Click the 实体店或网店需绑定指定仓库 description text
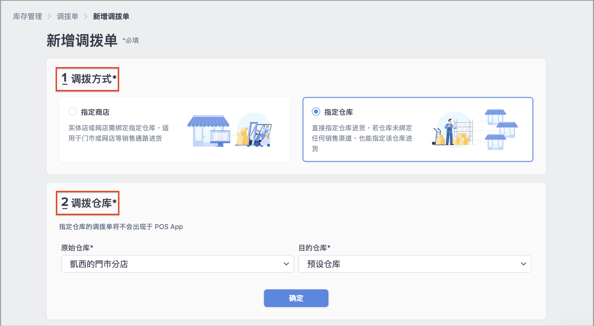The height and width of the screenshot is (326, 594). (x=119, y=133)
